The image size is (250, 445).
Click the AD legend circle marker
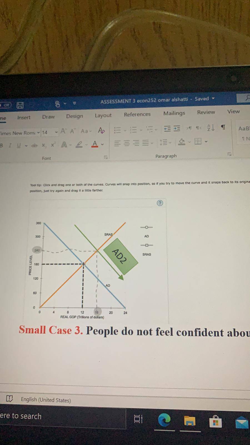[x=146, y=227]
